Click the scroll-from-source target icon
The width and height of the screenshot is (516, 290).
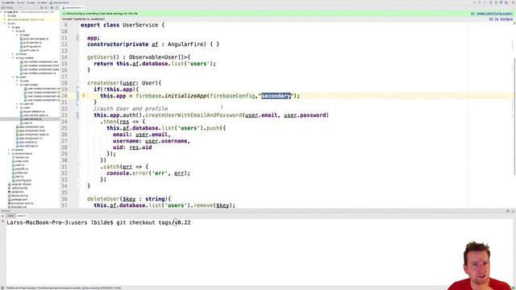point(41,7)
